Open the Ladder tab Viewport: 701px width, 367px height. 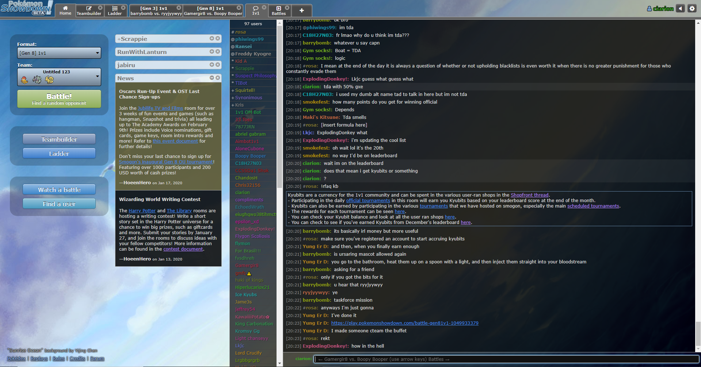(x=115, y=11)
